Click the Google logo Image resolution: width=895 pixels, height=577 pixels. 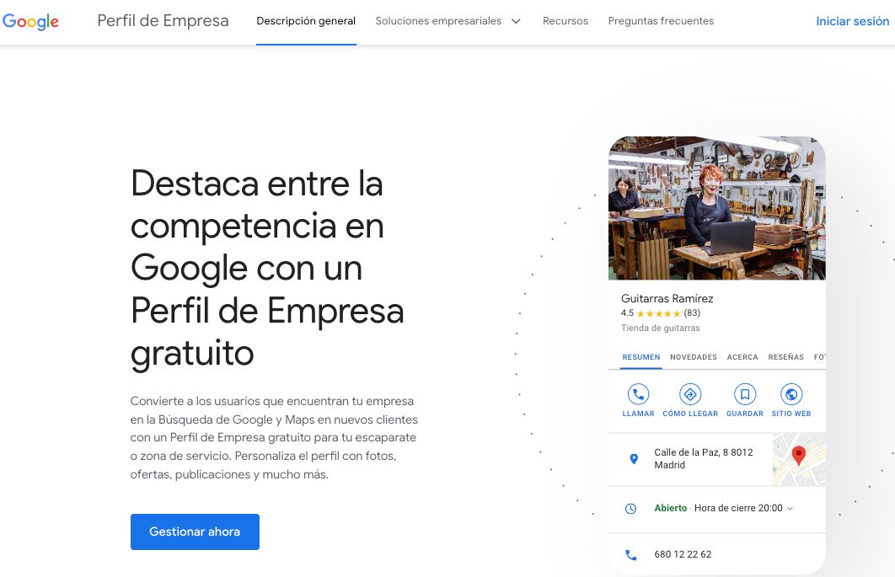tap(31, 22)
